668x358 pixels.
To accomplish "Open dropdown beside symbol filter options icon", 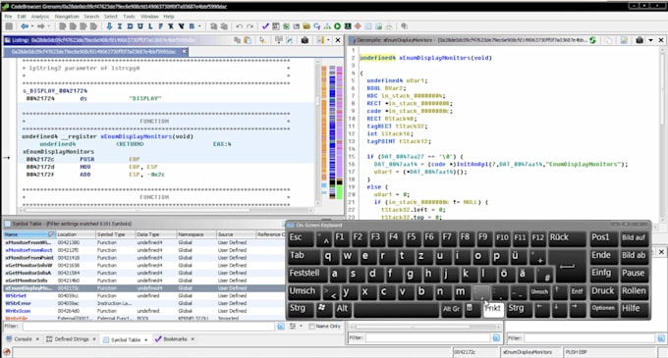I will click(301, 326).
